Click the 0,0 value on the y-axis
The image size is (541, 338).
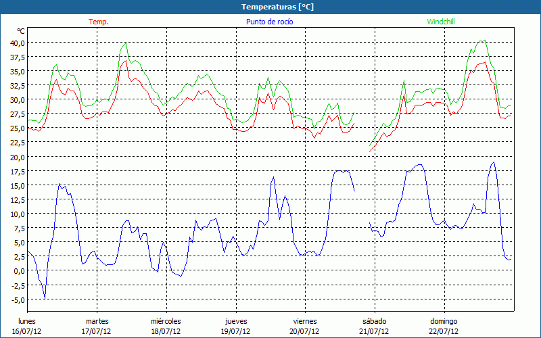click(x=19, y=270)
